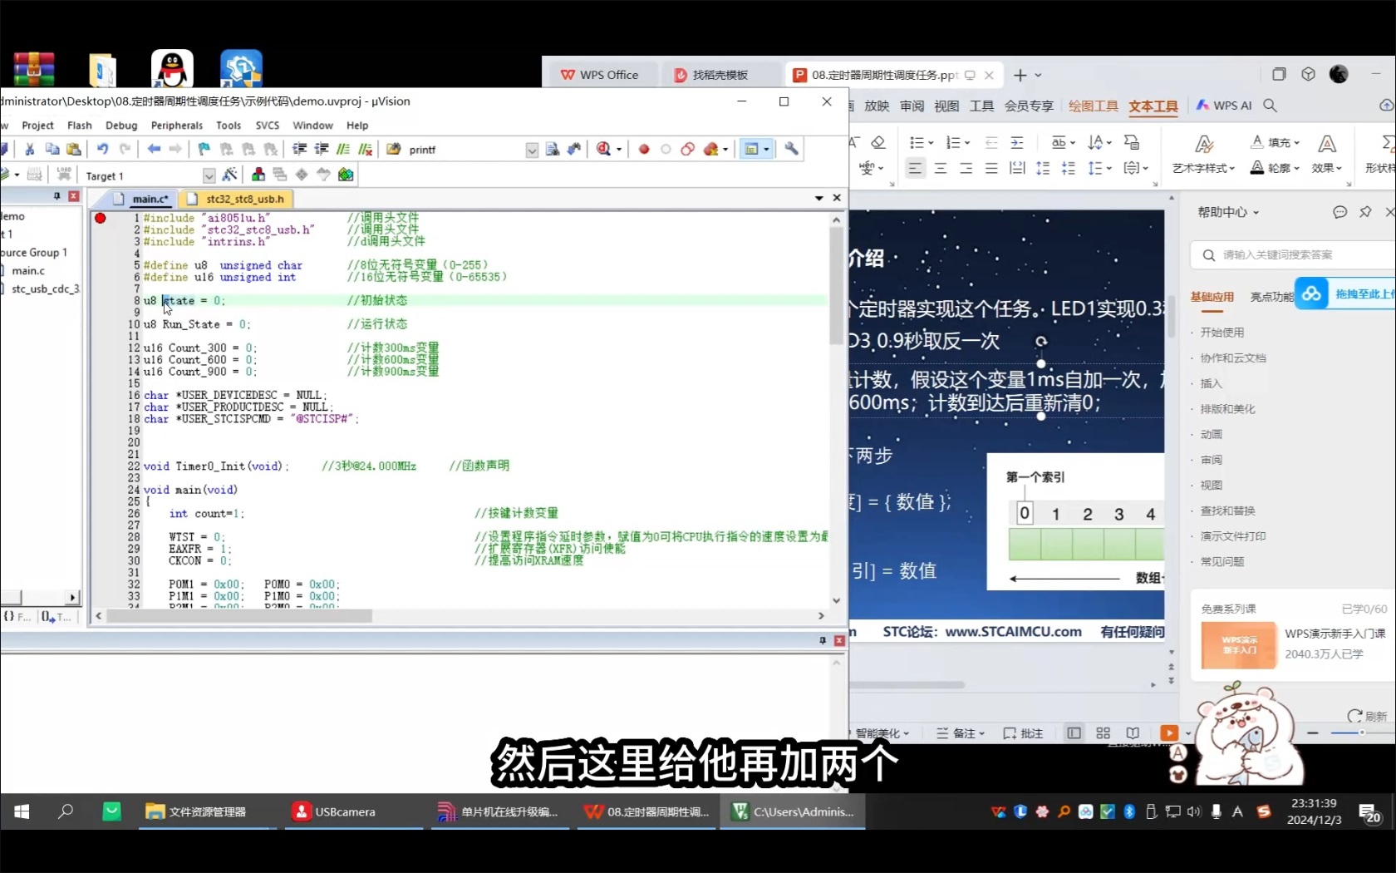
Task: Switch WPS to reading view book icon
Action: pyautogui.click(x=1133, y=732)
